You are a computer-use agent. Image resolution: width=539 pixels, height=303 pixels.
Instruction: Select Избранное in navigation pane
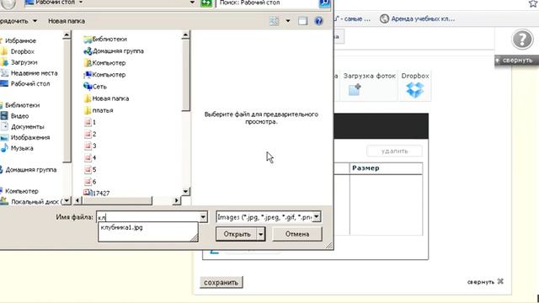[20, 40]
